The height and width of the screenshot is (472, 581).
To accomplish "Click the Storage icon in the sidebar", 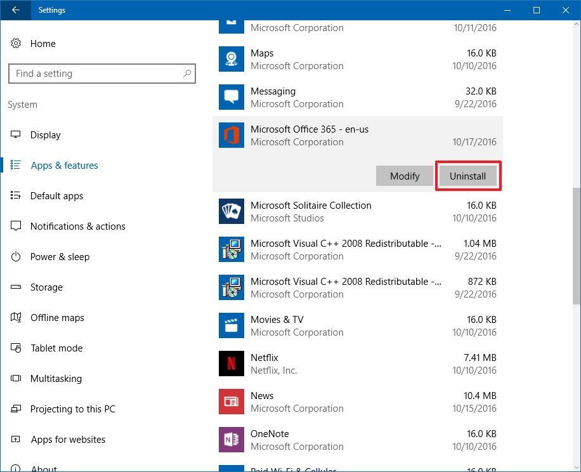I will tap(16, 287).
